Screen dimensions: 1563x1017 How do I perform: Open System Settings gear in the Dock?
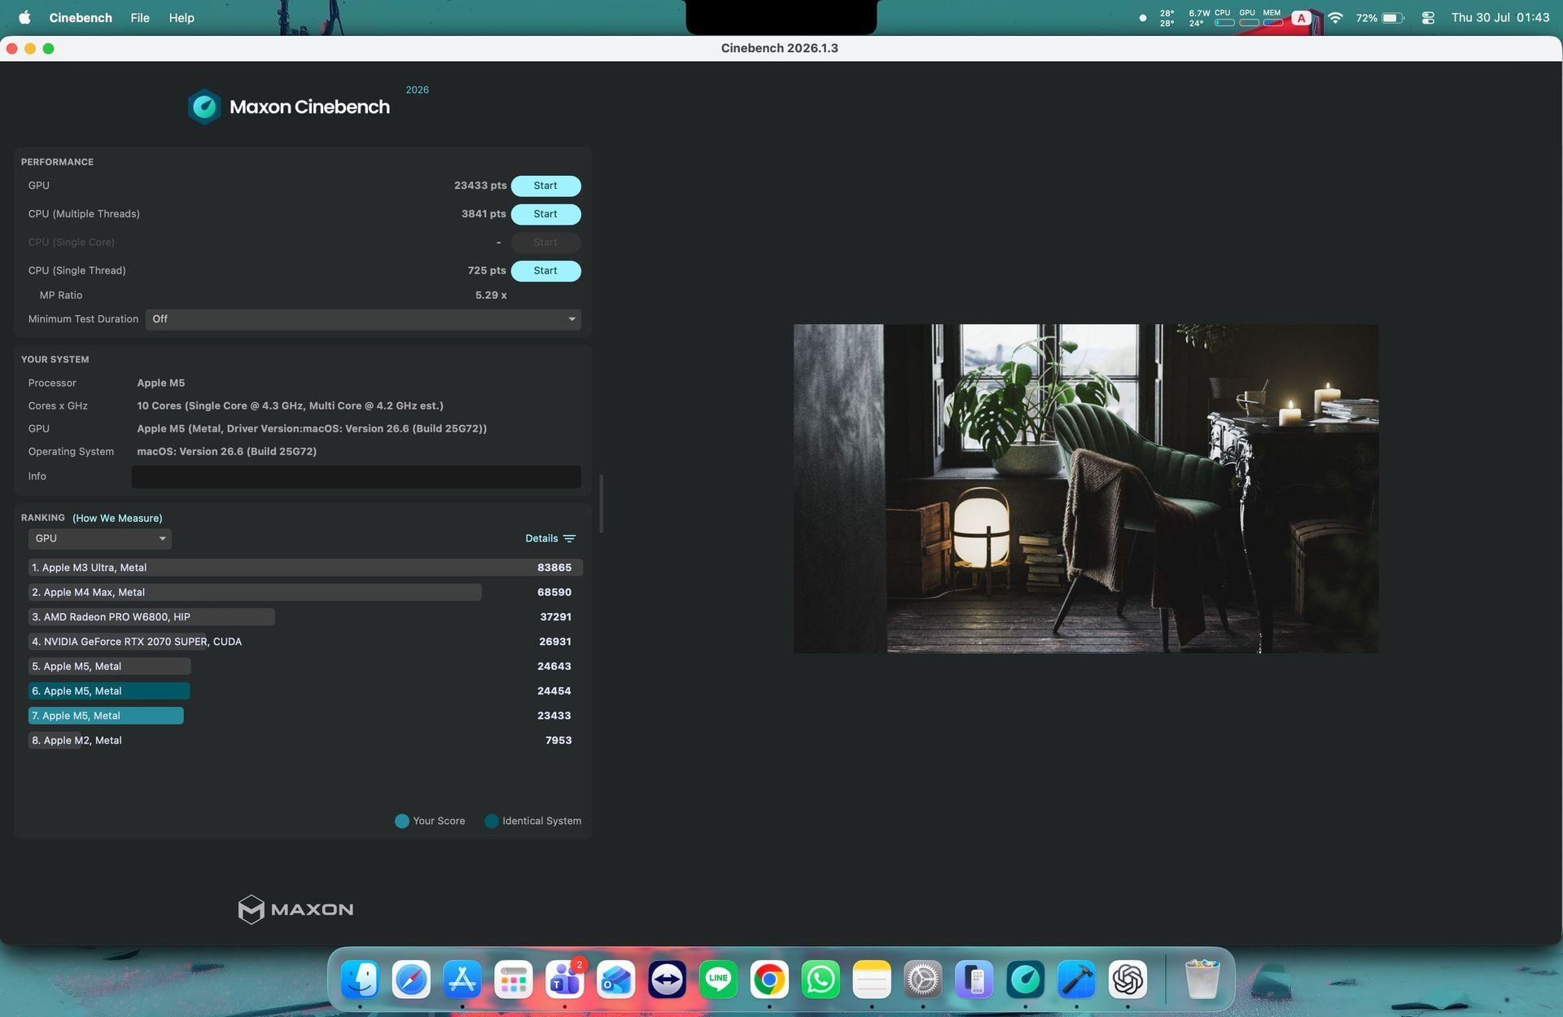pyautogui.click(x=923, y=980)
